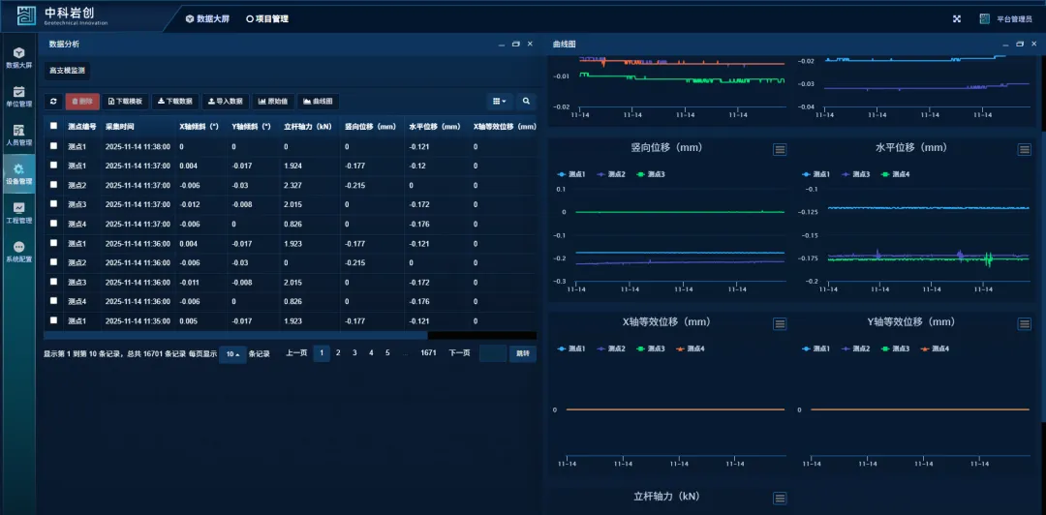Screen dimensions: 1046x515
Task: Open 单位管理 in the left sidebar
Action: point(18,96)
